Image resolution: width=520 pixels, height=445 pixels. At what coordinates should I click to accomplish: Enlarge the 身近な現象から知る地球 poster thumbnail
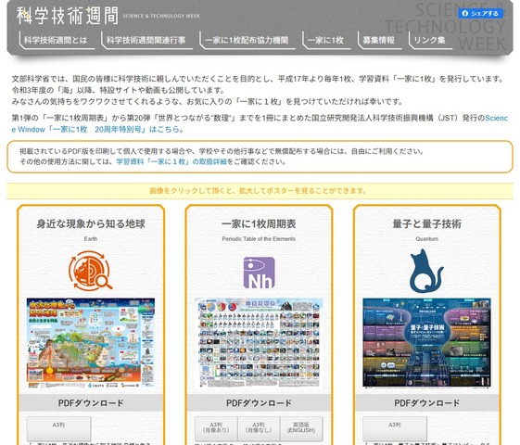point(91,343)
